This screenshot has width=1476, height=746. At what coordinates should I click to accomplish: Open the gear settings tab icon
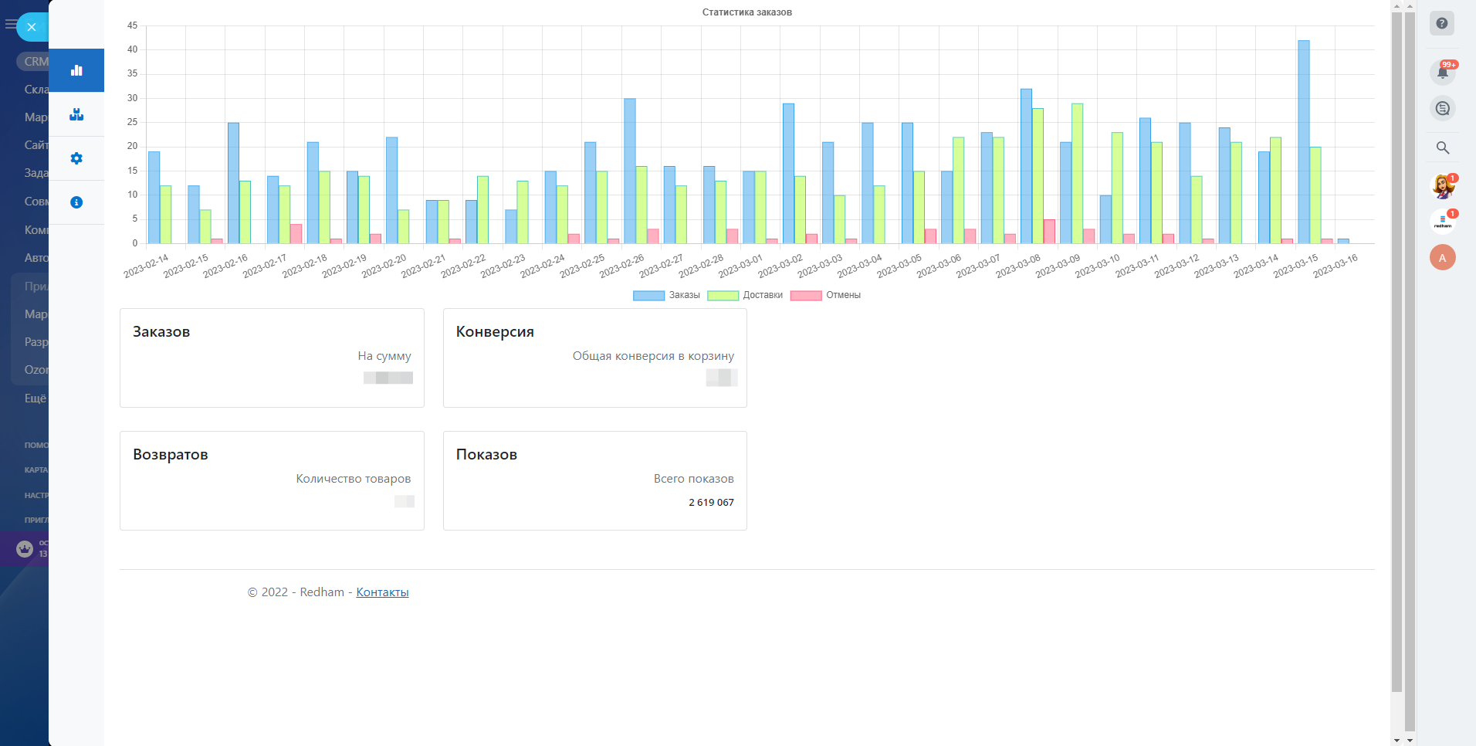point(76,158)
